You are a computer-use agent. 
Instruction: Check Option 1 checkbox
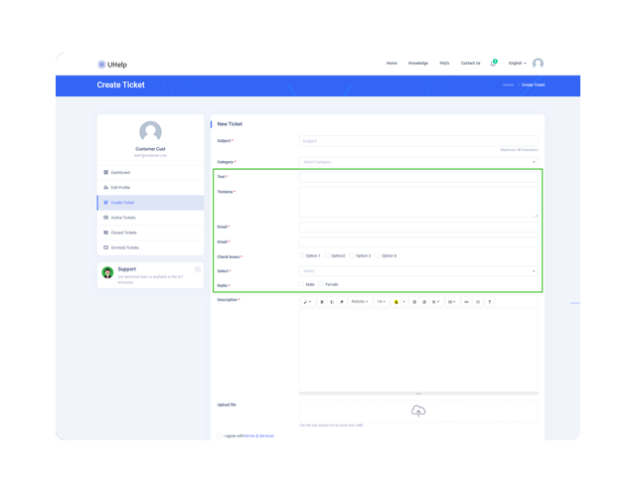[x=301, y=255]
